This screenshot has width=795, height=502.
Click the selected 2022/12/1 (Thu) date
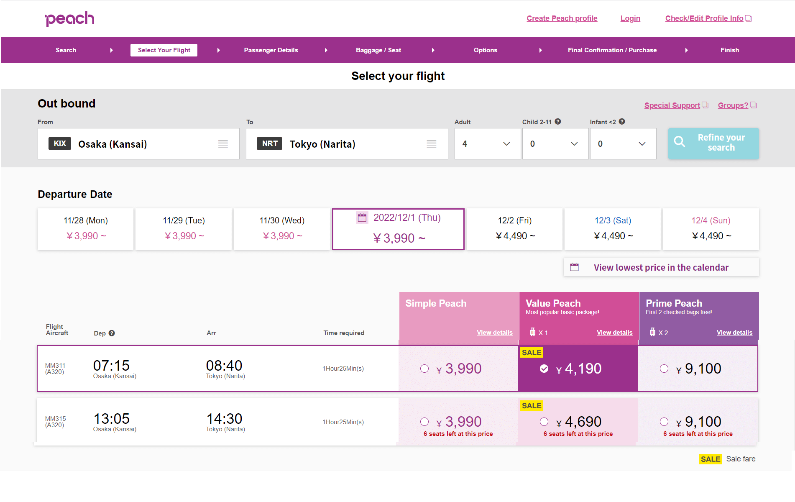398,229
